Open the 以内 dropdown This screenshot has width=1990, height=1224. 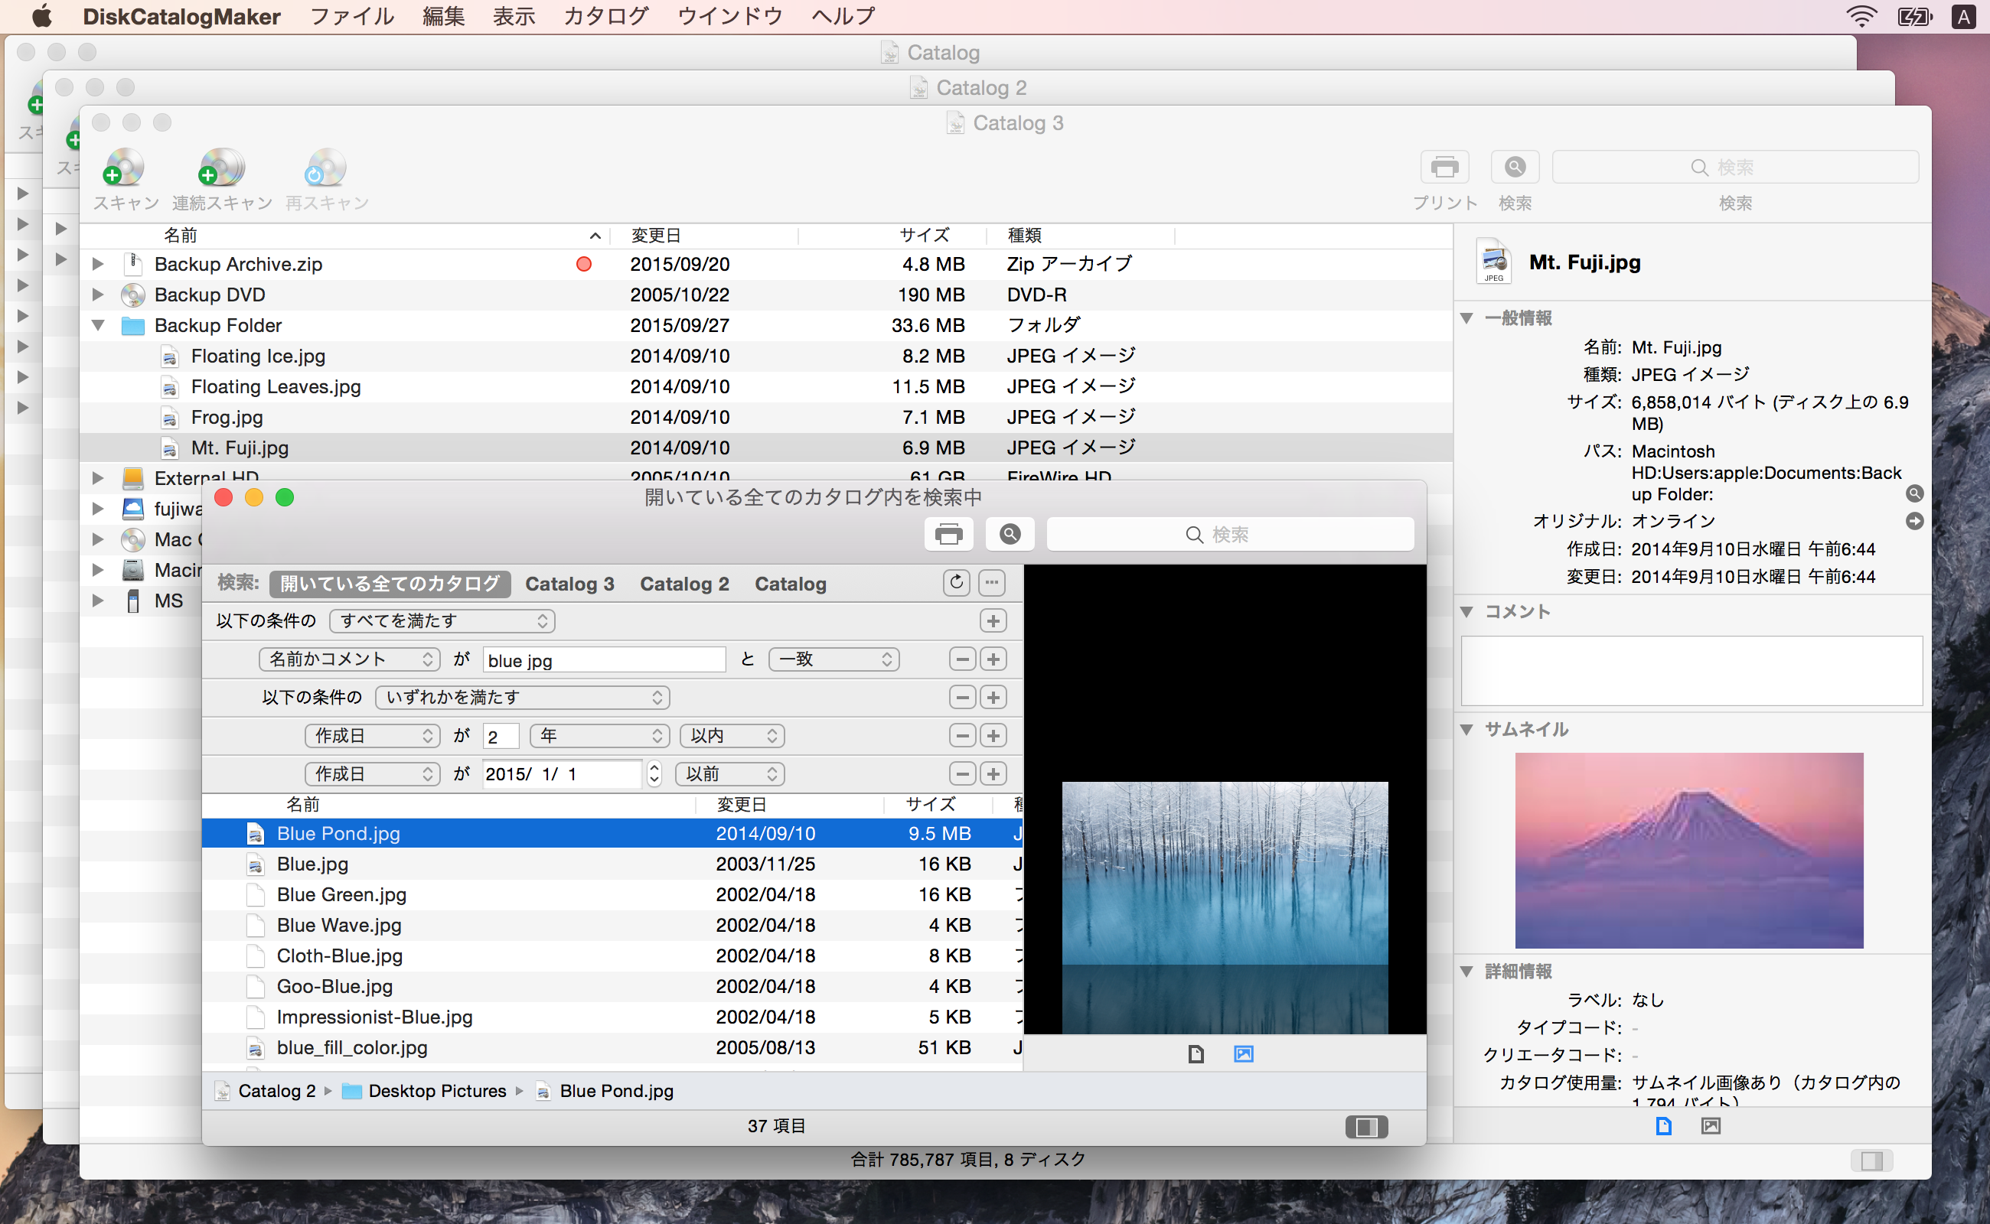(x=732, y=736)
